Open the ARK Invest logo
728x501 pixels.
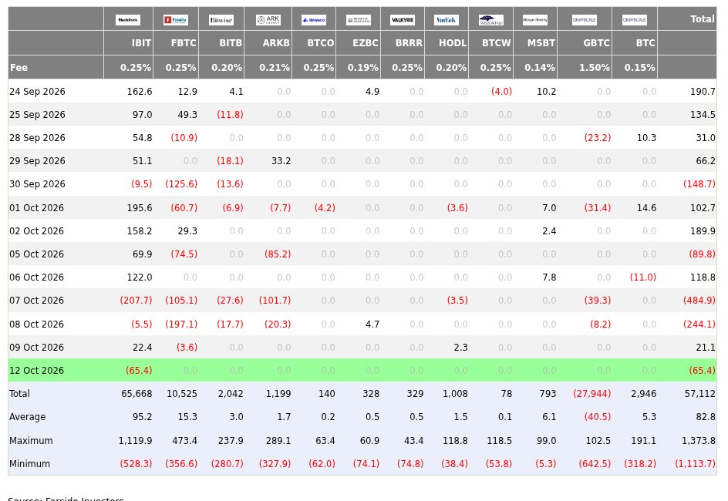point(268,20)
